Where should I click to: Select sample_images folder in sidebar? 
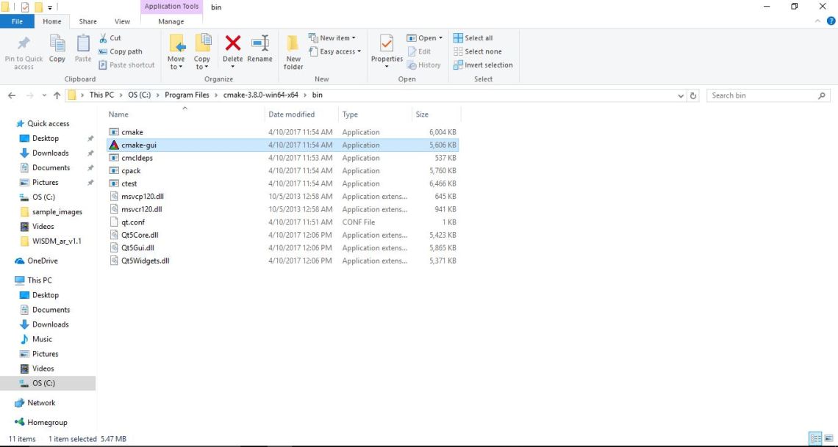pos(57,212)
